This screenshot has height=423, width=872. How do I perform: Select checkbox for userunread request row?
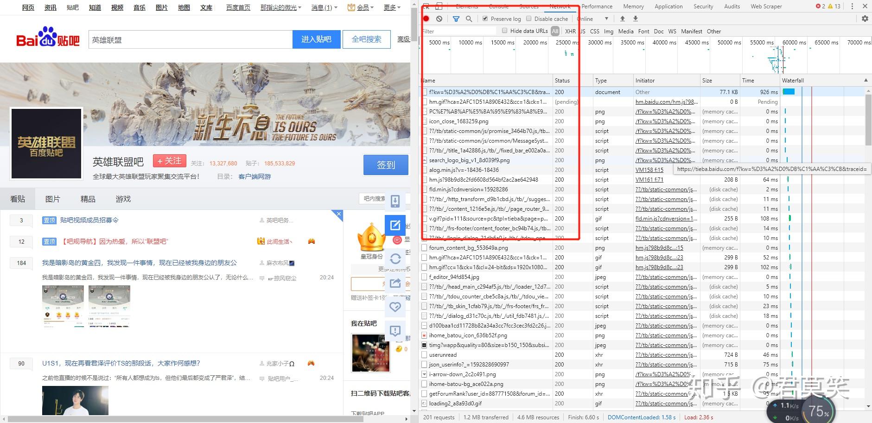(x=424, y=355)
